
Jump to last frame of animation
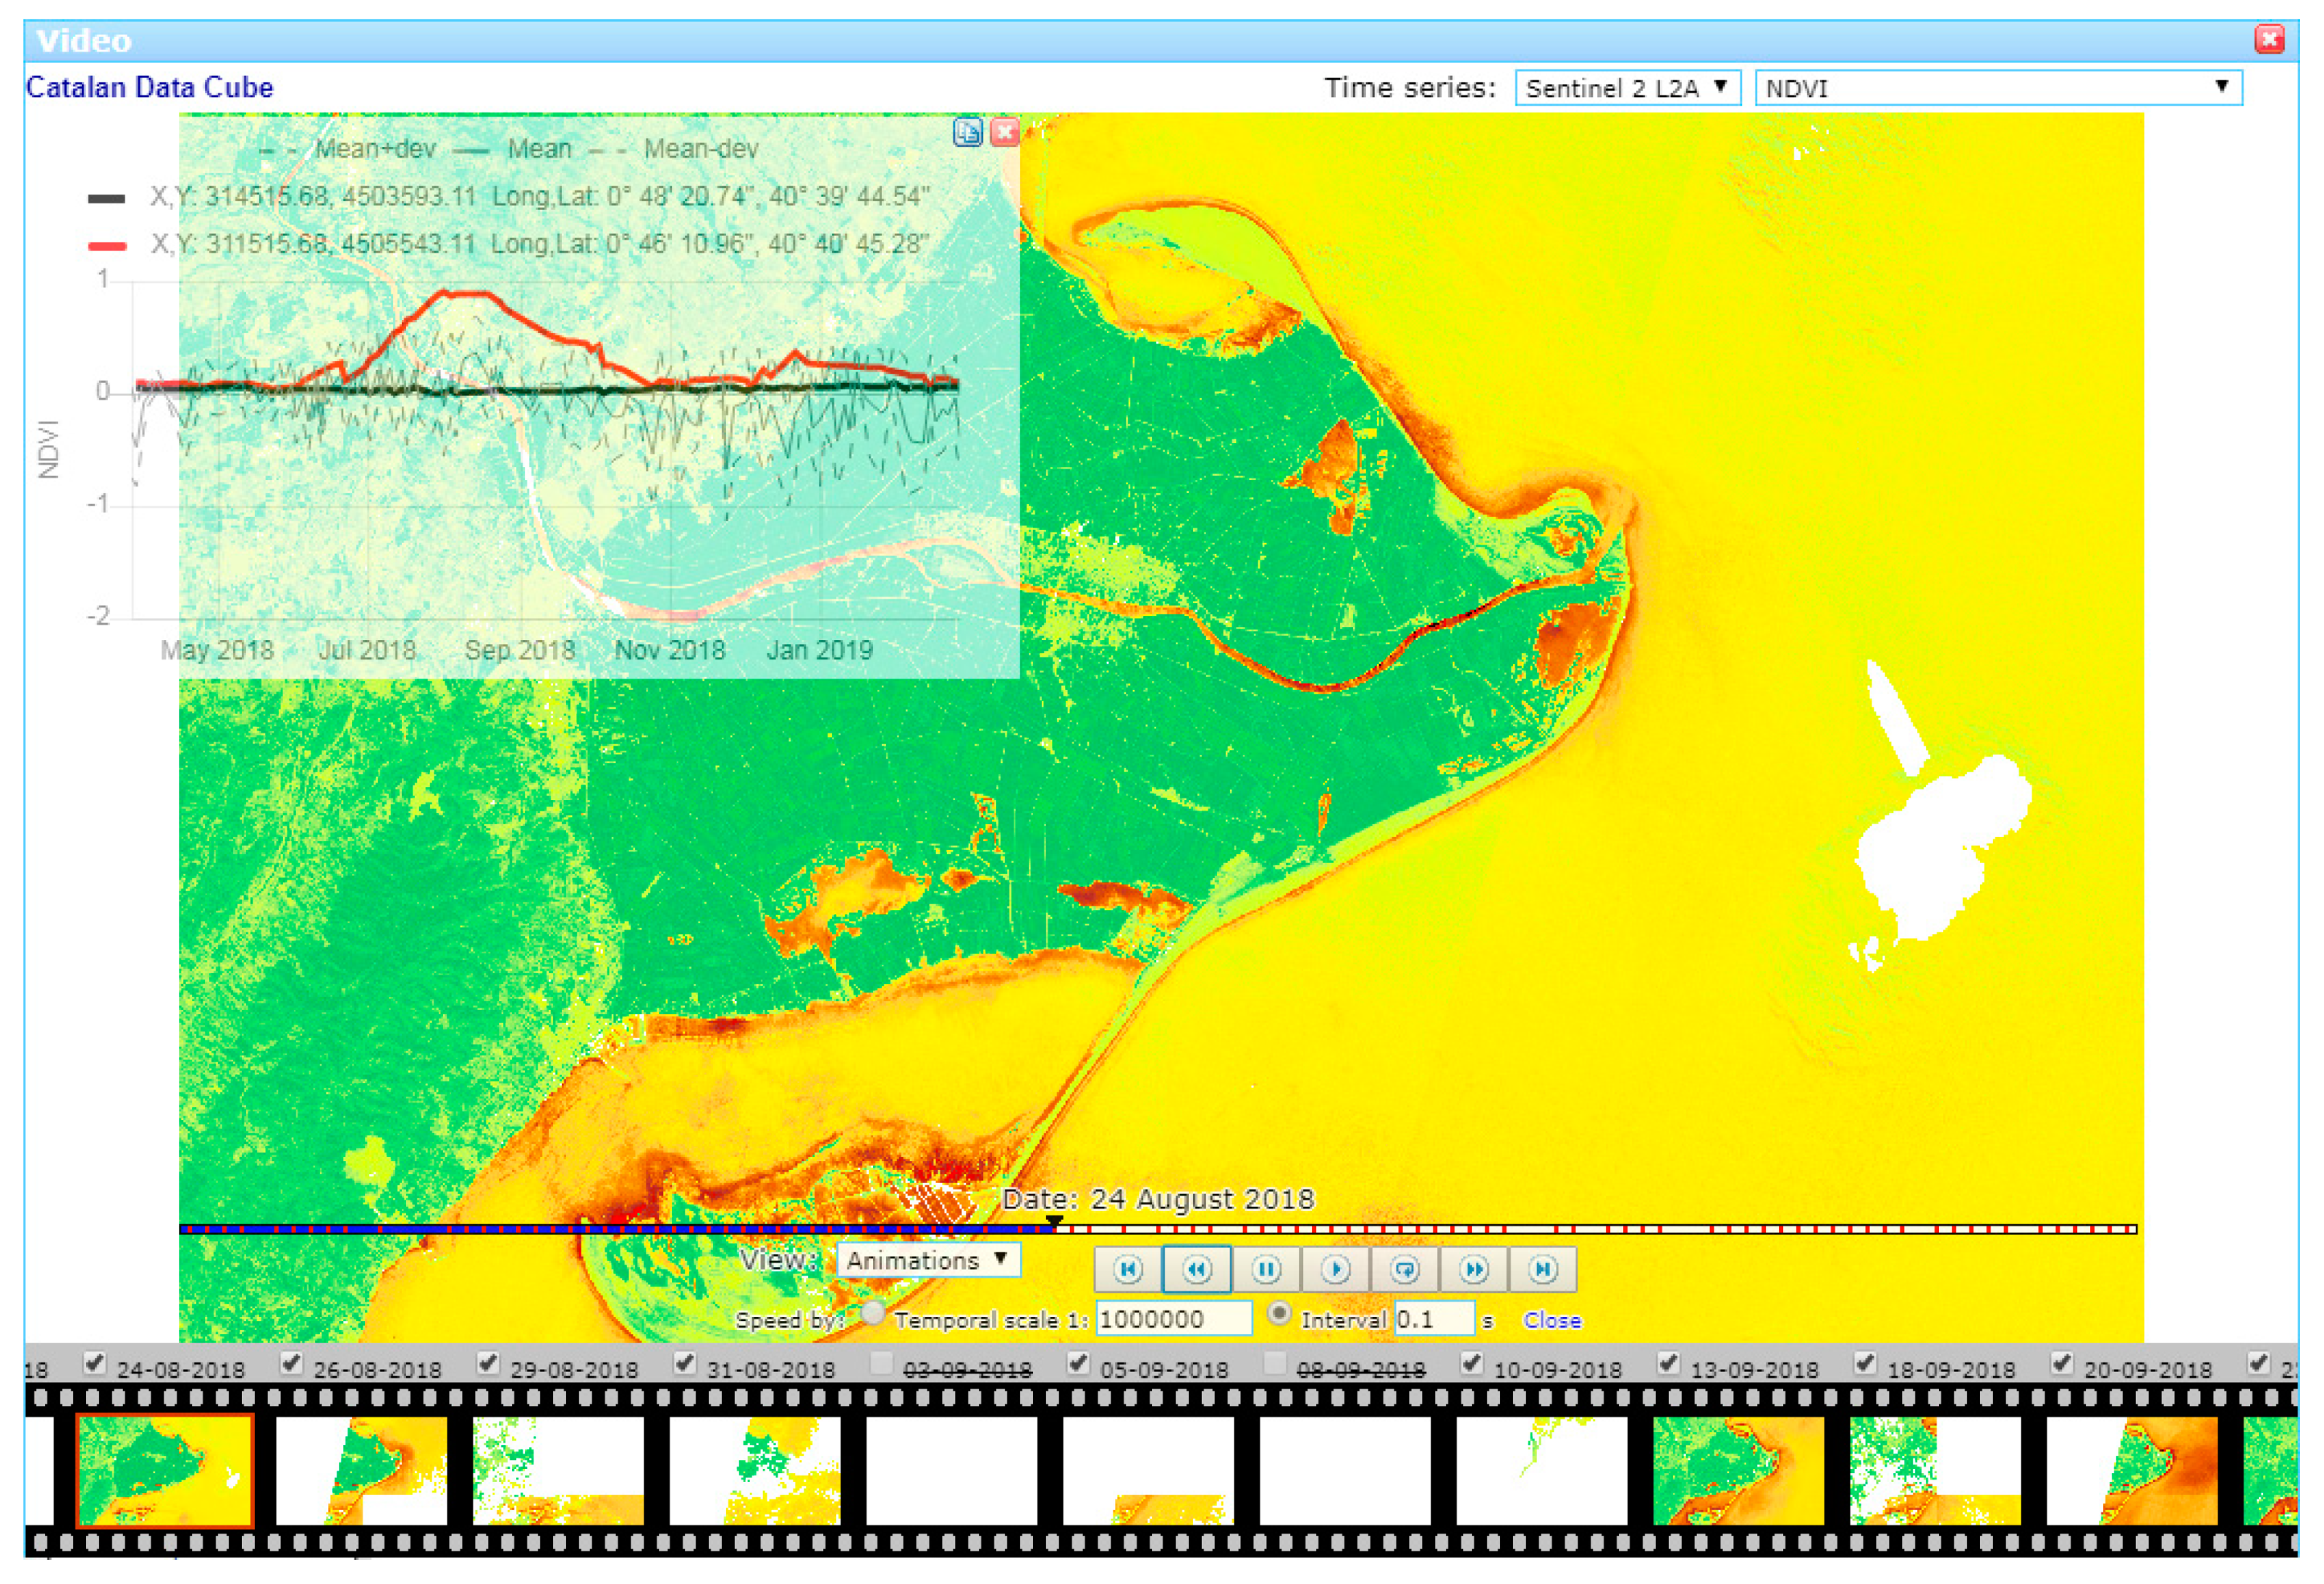pos(1542,1269)
